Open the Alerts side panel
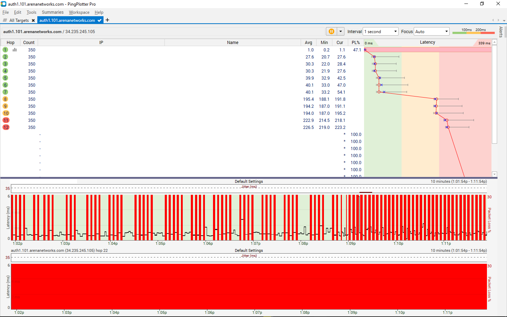The width and height of the screenshot is (507, 317). (x=501, y=32)
